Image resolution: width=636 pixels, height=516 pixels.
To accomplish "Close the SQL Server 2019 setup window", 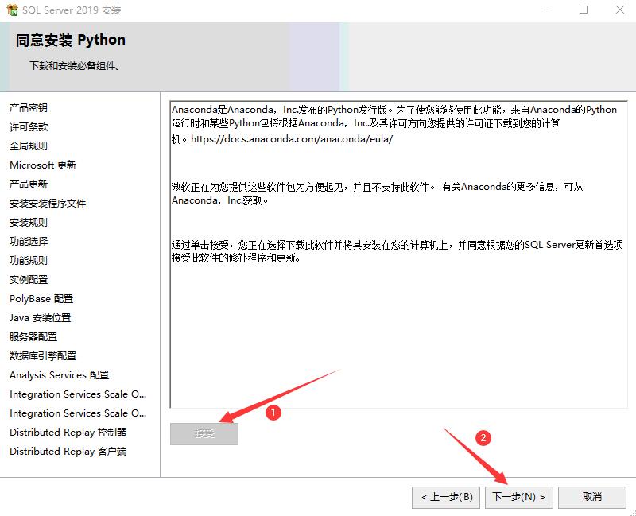I will click(x=620, y=10).
